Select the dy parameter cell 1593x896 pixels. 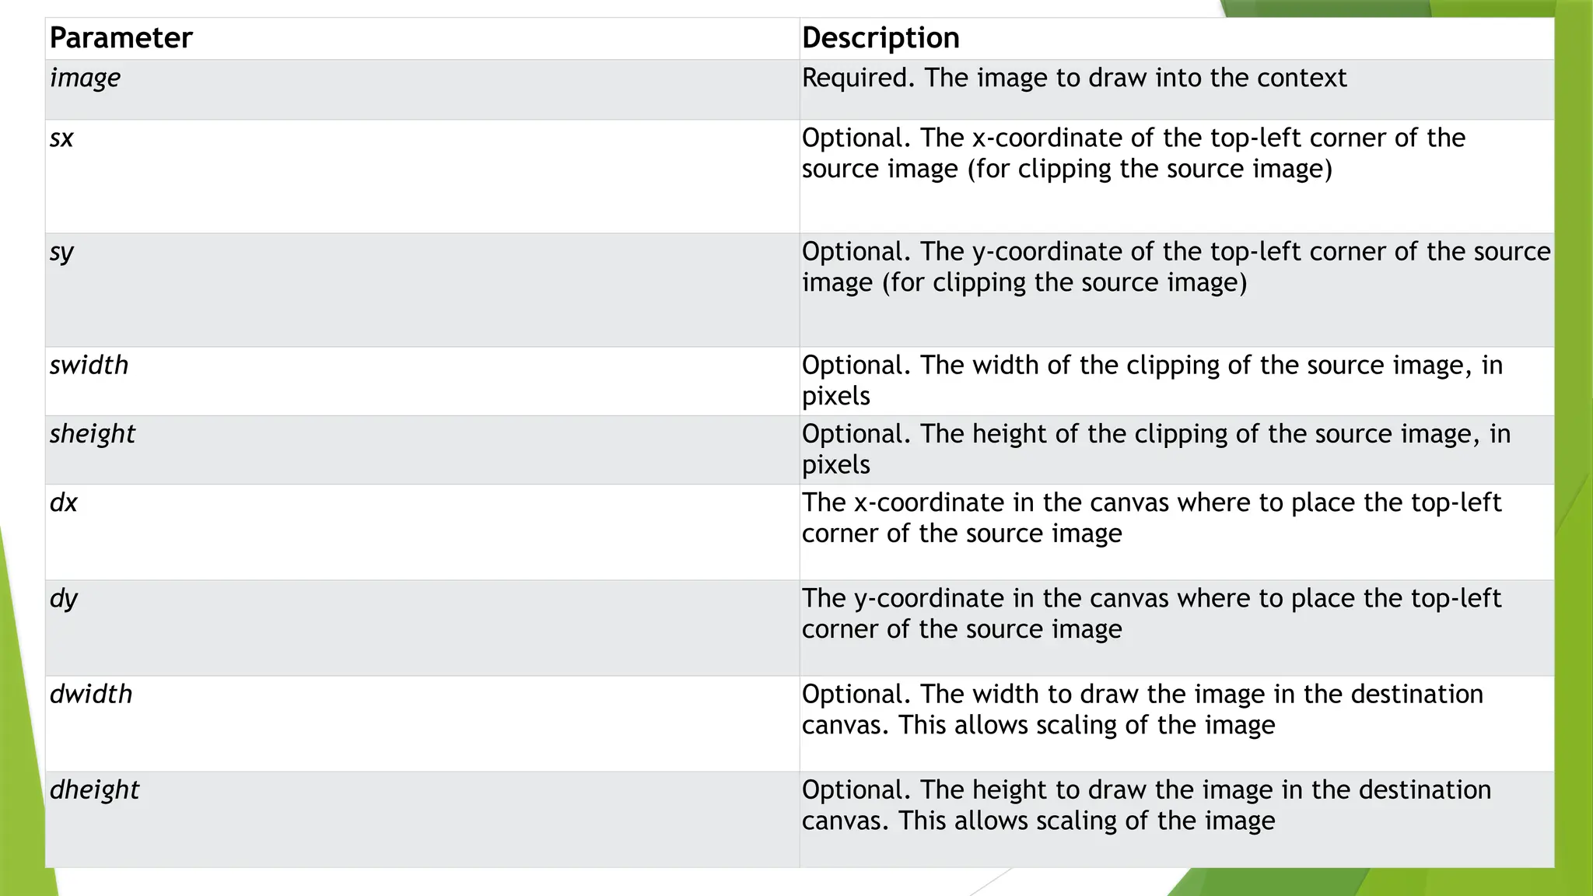64,599
